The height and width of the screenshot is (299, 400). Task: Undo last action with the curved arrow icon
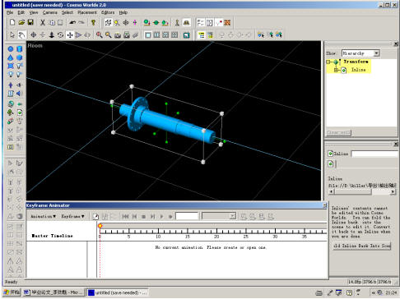[x=72, y=22]
